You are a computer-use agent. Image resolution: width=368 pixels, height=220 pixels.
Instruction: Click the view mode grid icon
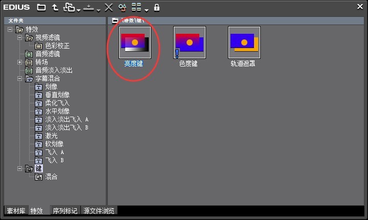136,7
